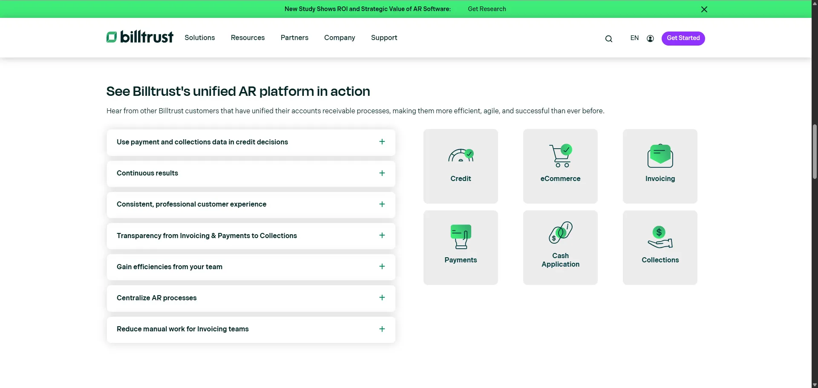Select the Credit gauge icon

pyautogui.click(x=461, y=155)
